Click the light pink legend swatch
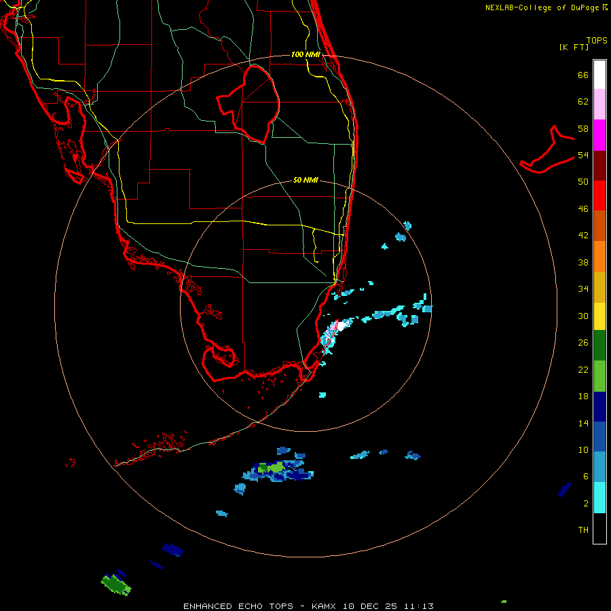 599,105
